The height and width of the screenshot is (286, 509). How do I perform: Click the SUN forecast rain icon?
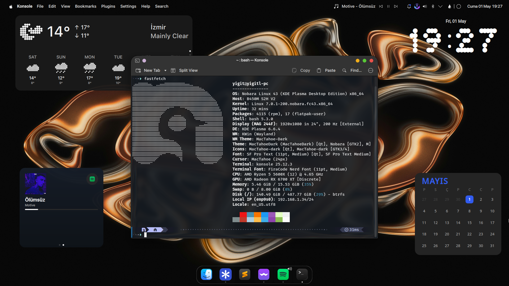pos(61,68)
